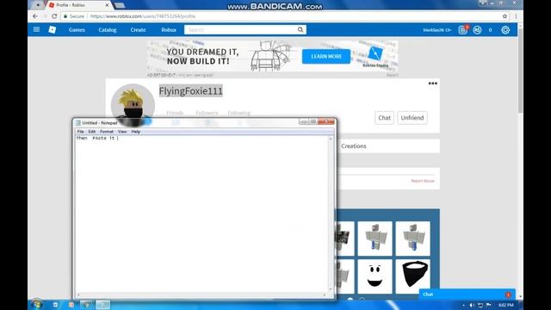
Task: Open the Roblox hamburger navigation menu
Action: [36, 29]
